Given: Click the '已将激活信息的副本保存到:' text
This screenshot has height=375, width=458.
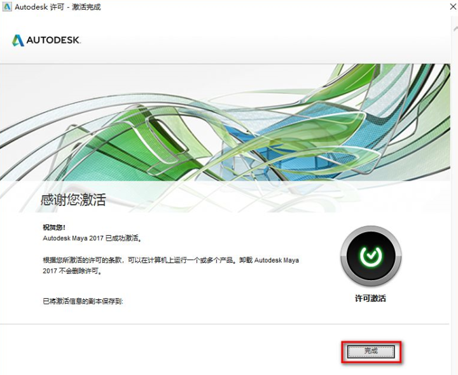Looking at the screenshot, I should [x=83, y=301].
